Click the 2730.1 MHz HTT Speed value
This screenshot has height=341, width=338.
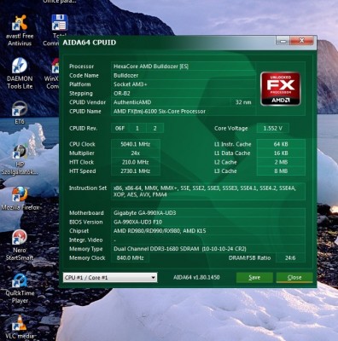tap(136, 171)
